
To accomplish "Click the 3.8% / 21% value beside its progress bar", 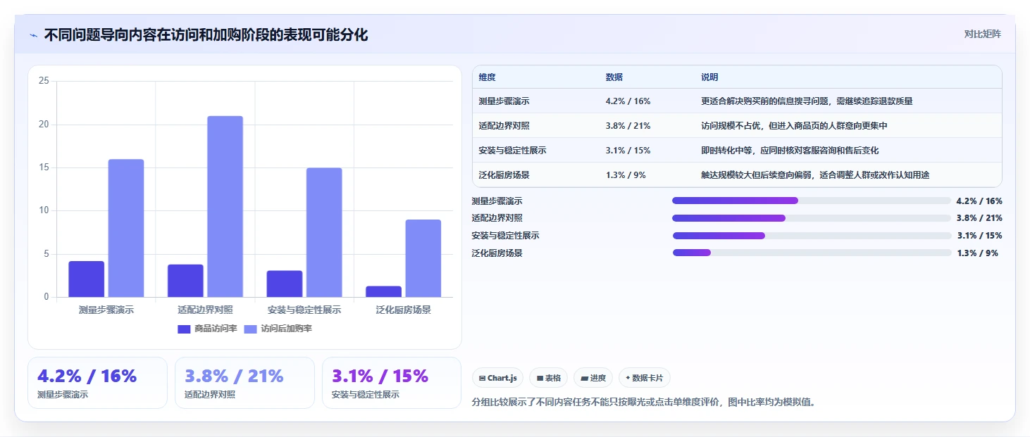I will click(979, 218).
